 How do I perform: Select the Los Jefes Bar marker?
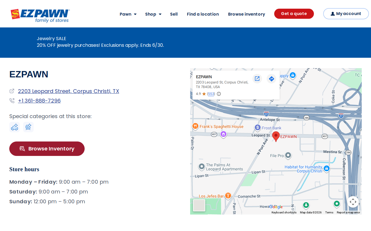pyautogui.click(x=228, y=196)
